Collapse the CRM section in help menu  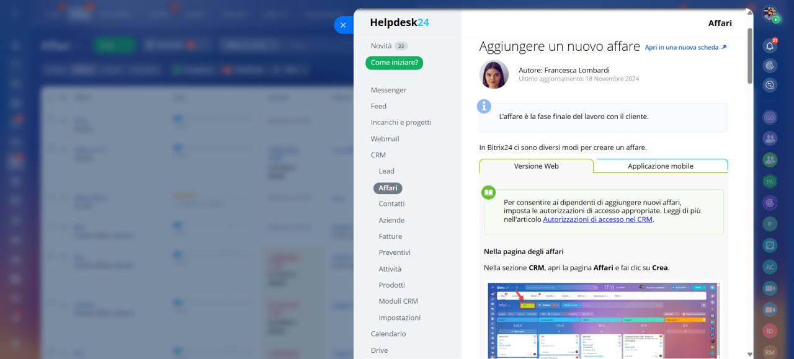tap(378, 155)
